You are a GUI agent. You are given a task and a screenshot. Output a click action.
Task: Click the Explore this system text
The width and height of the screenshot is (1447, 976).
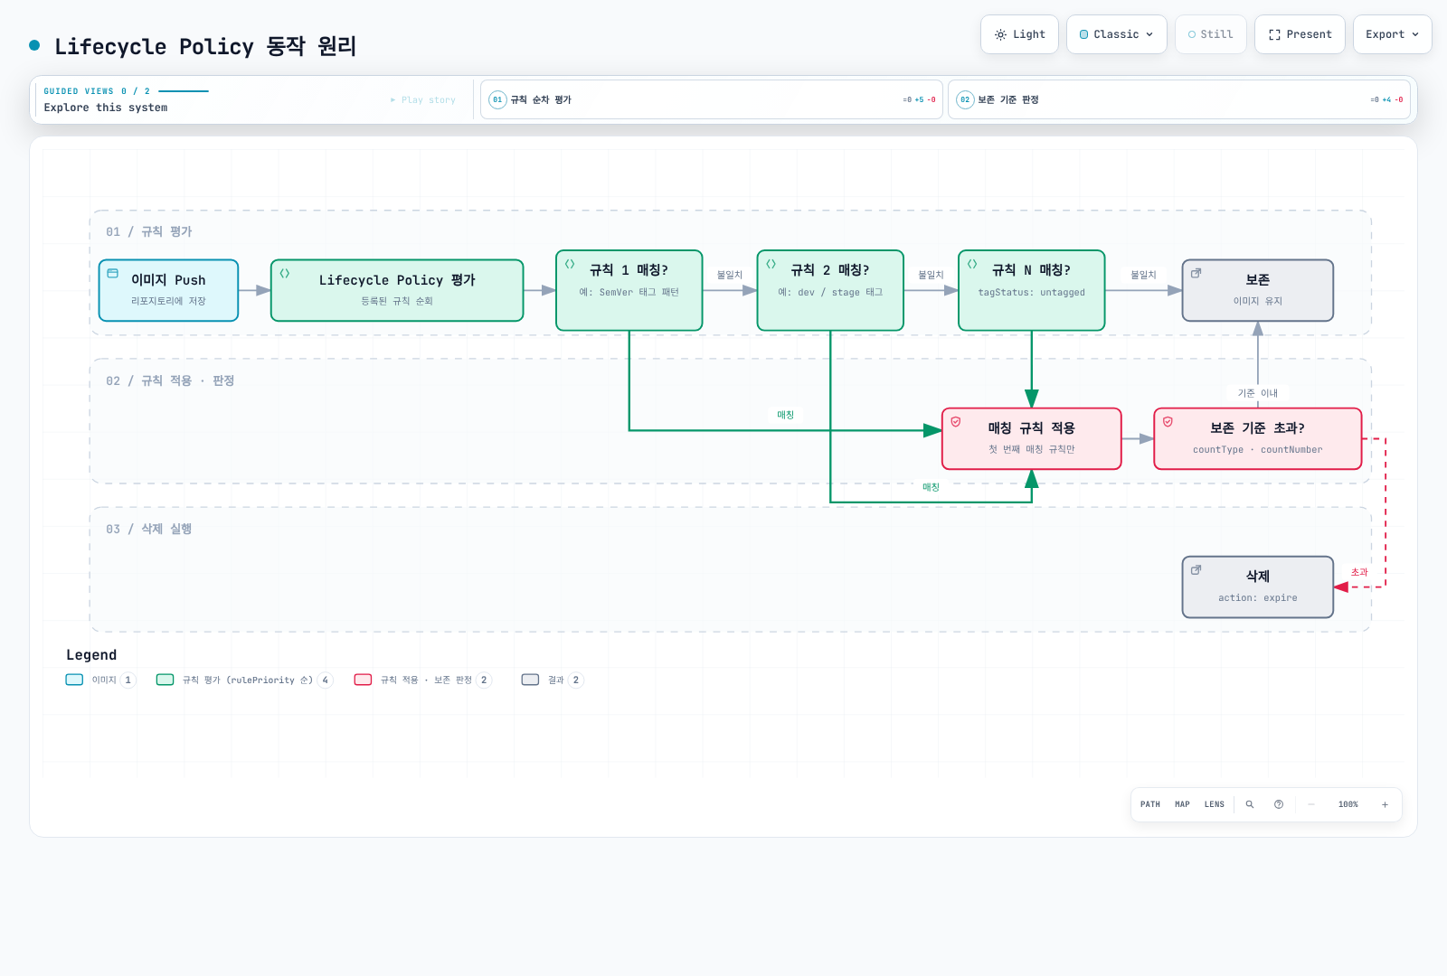106,108
